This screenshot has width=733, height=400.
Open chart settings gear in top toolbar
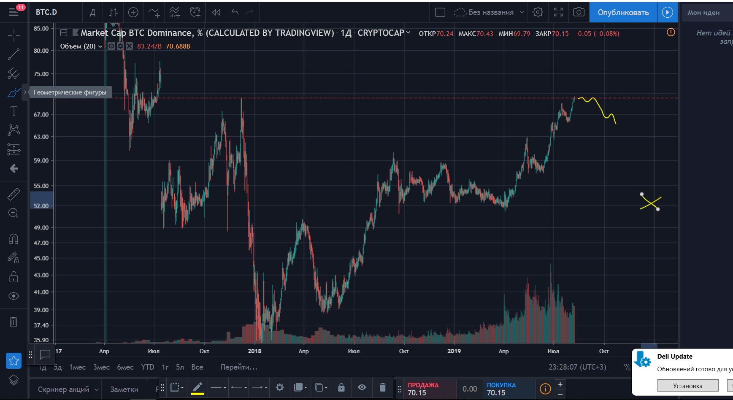pos(538,12)
